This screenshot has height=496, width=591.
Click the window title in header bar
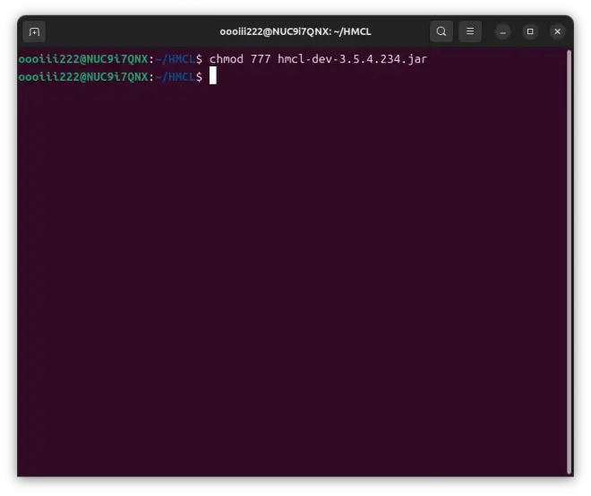295,31
